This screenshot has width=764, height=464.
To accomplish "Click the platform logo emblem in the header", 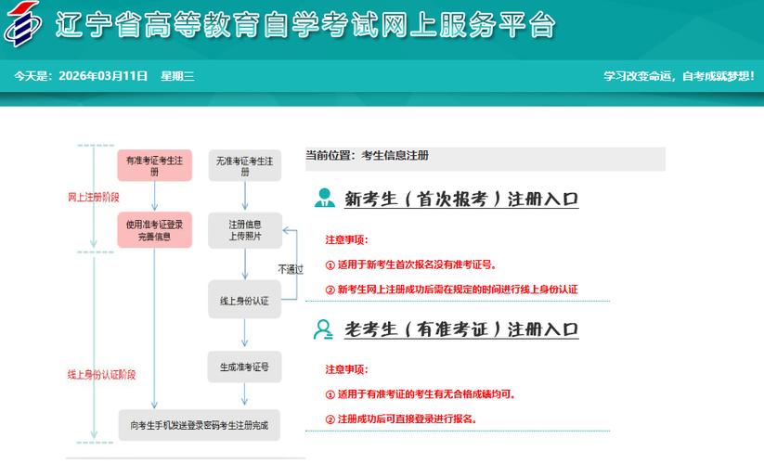I will pyautogui.click(x=22, y=24).
